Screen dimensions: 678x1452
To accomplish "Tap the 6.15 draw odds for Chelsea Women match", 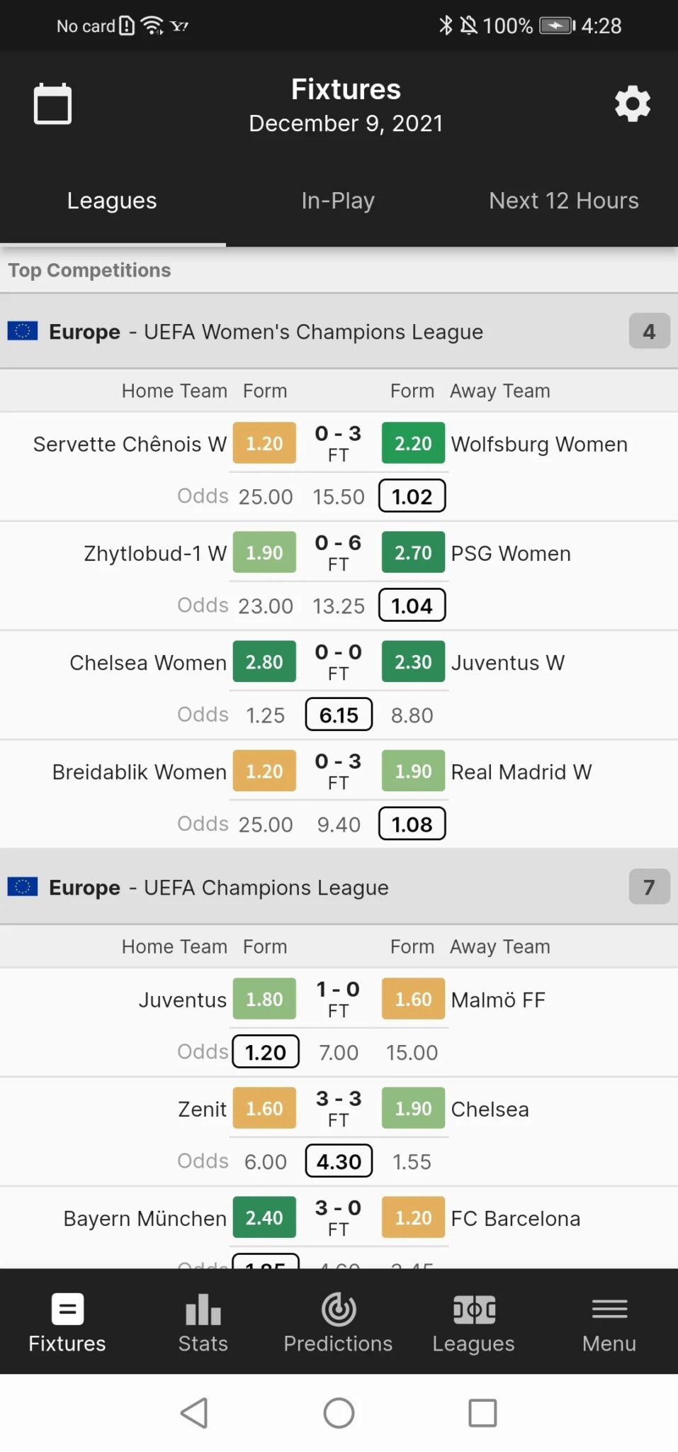I will point(338,714).
